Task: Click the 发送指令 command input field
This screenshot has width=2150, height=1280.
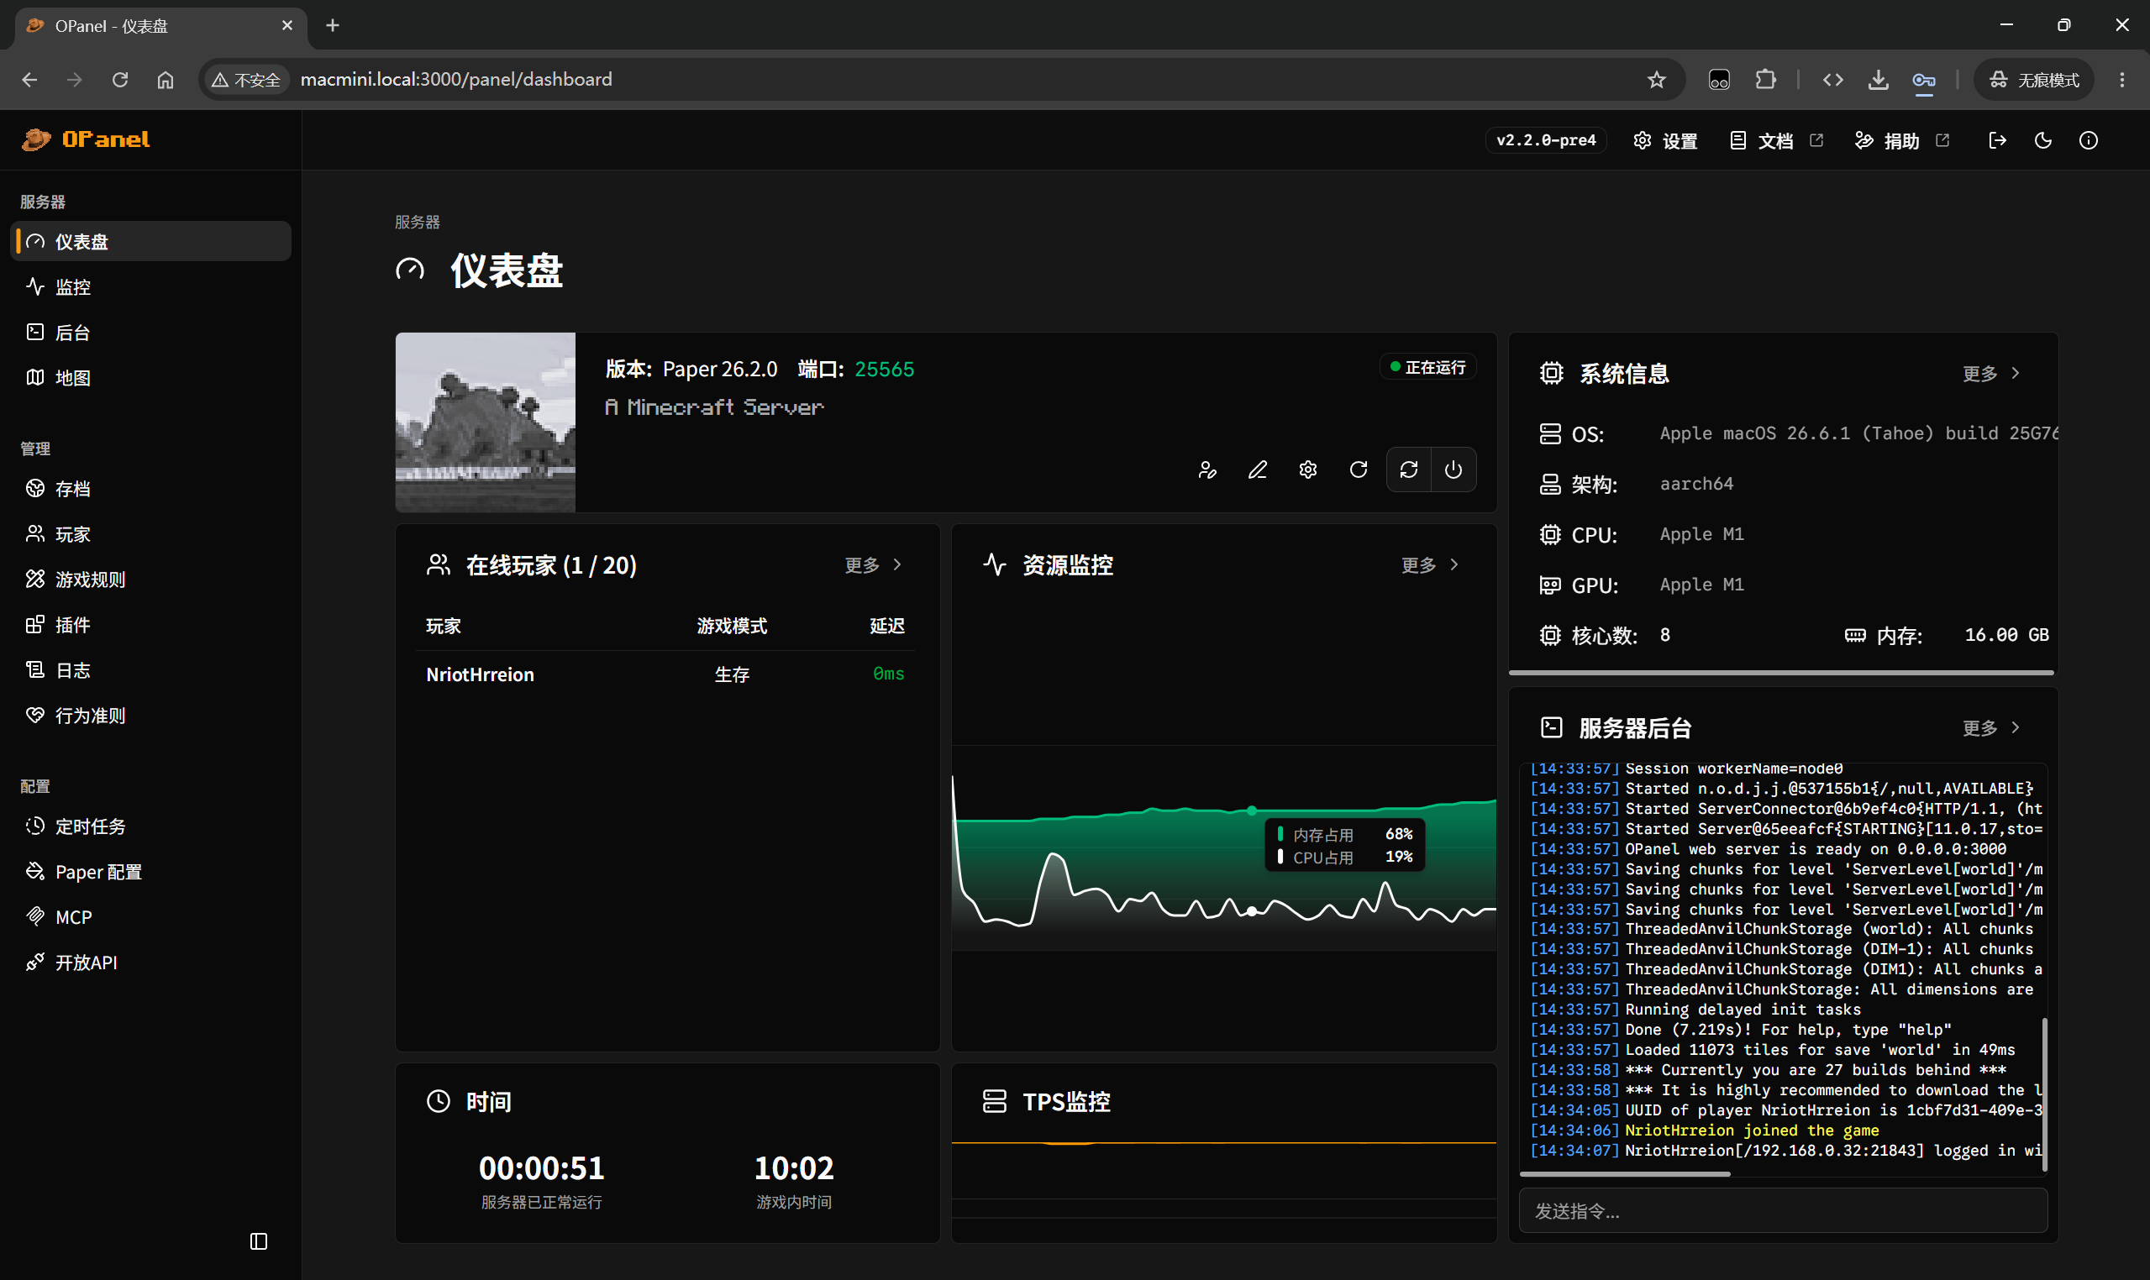Action: click(1784, 1211)
